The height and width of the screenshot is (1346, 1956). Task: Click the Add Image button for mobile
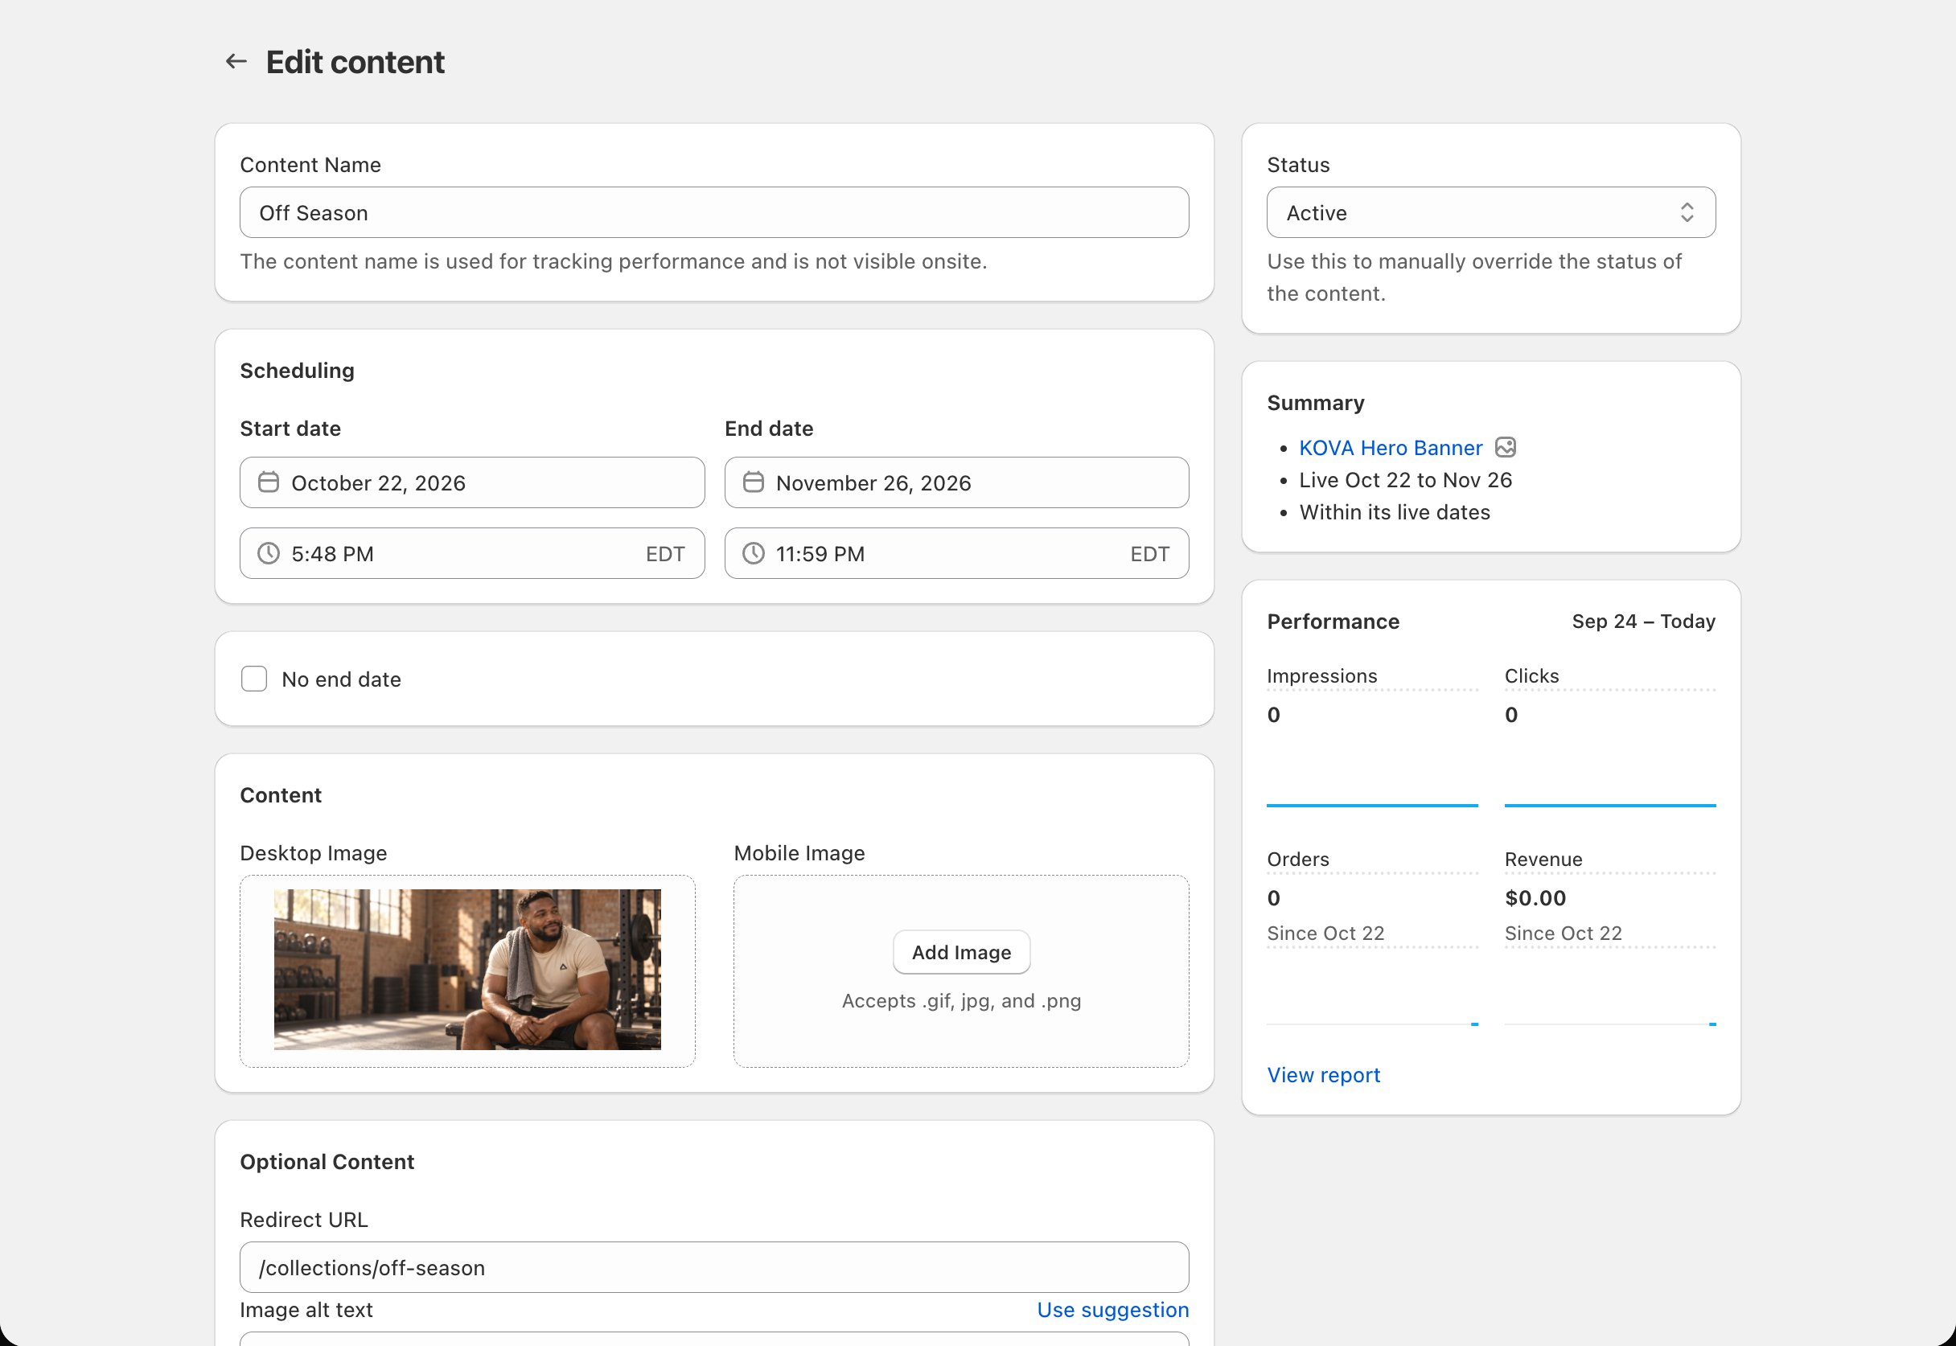click(x=961, y=952)
